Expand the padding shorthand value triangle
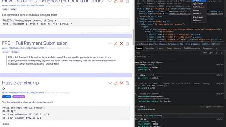 (x=148, y=69)
